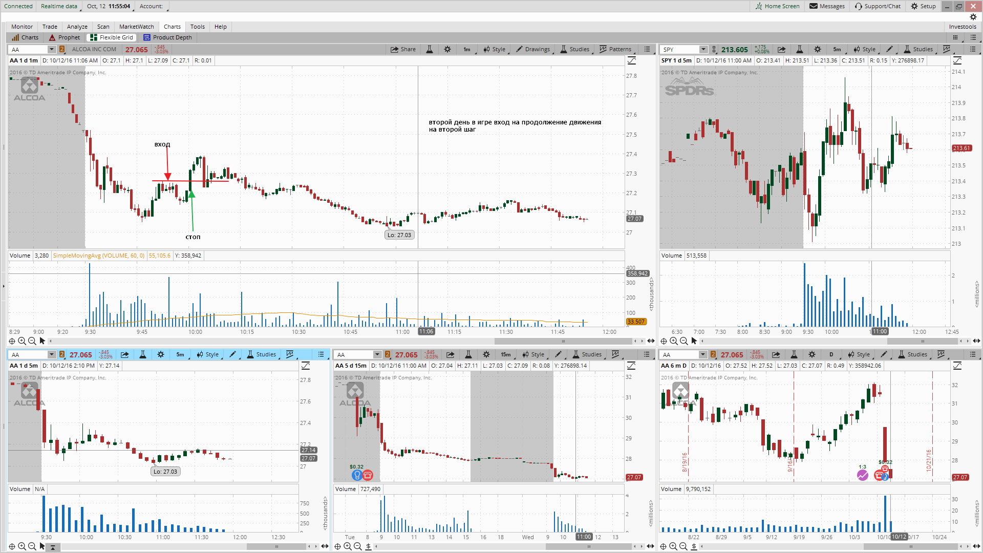
Task: Open patterns icon on SPY chart
Action: pyautogui.click(x=947, y=49)
